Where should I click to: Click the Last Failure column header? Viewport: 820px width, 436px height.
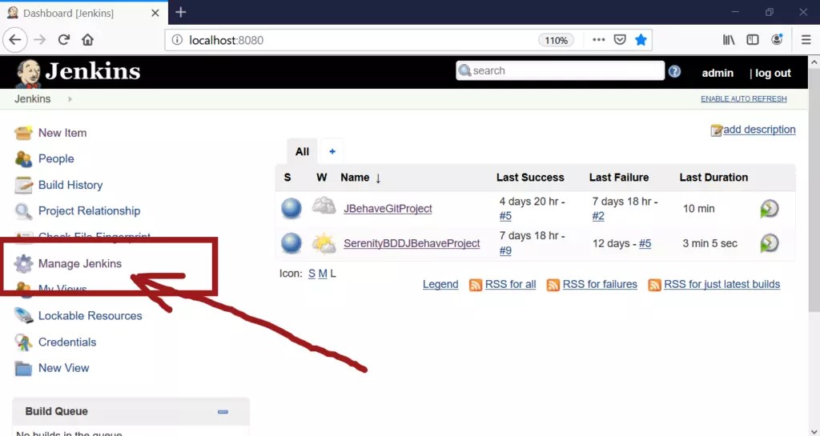point(619,178)
